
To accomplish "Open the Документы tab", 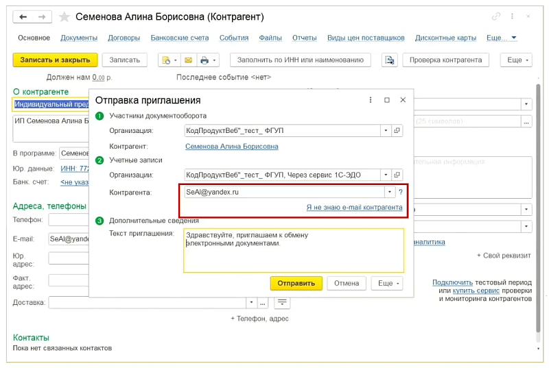I will 79,38.
